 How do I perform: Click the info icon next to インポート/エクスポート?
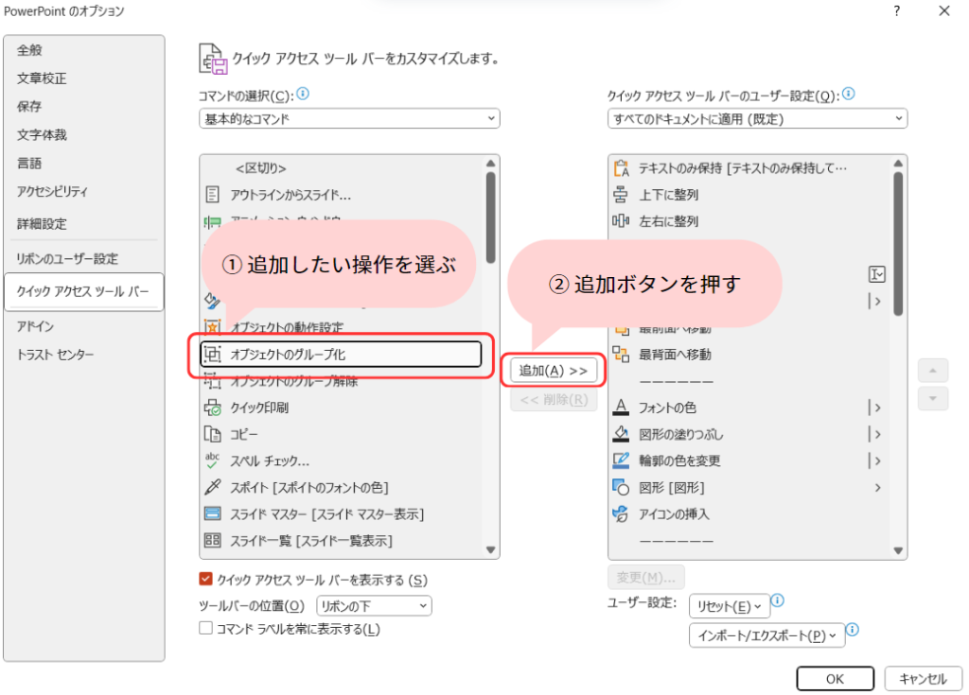(853, 630)
